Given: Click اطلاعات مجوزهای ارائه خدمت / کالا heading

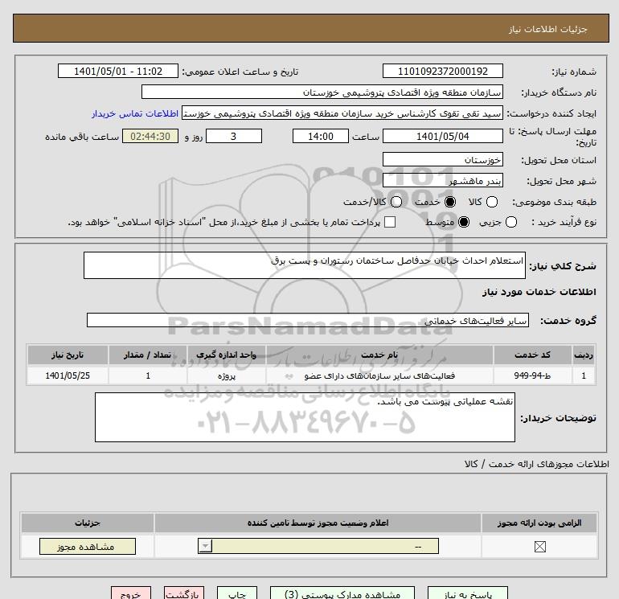Looking at the screenshot, I should (536, 464).
